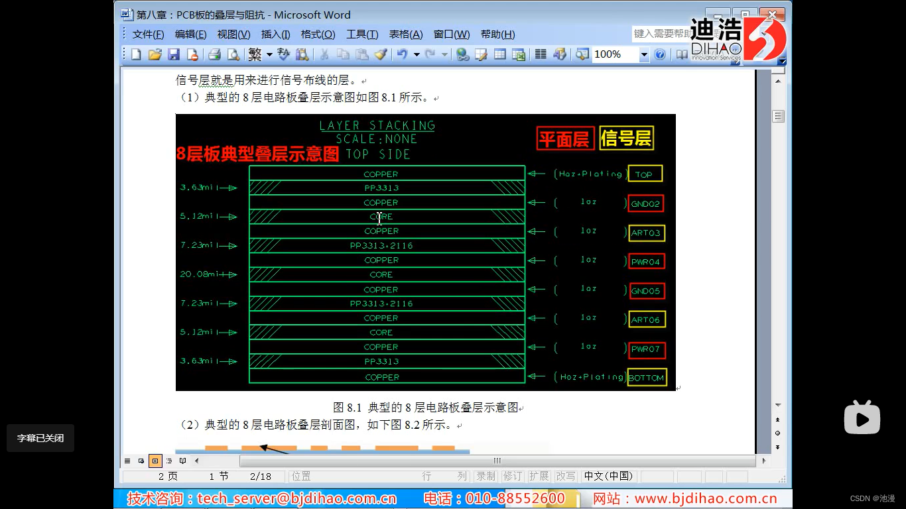This screenshot has height=509, width=906.
Task: Undo the last action
Action: pos(402,54)
